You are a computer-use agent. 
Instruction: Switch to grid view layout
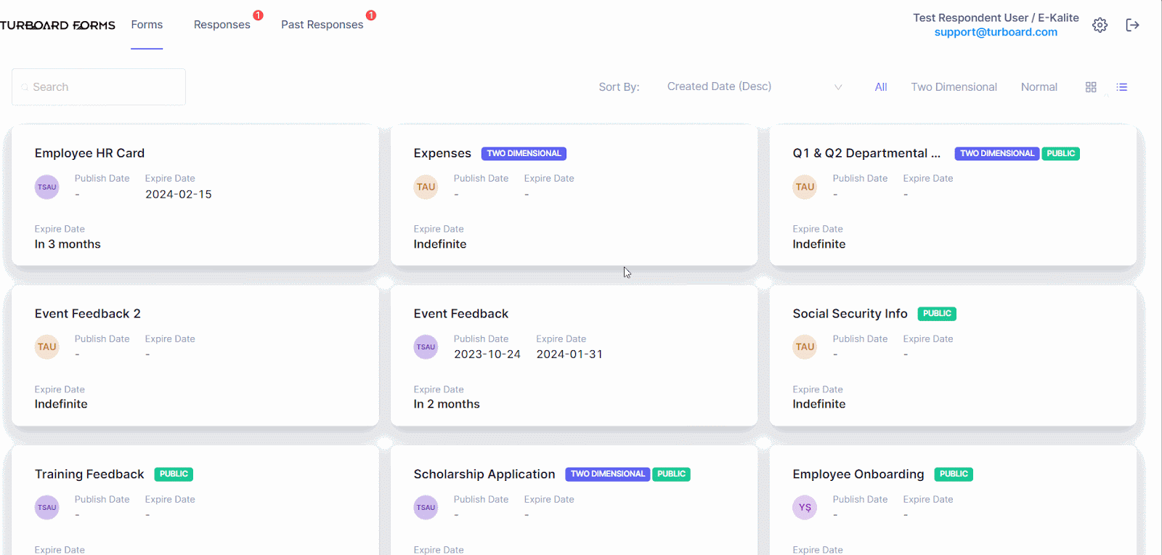[x=1091, y=87]
